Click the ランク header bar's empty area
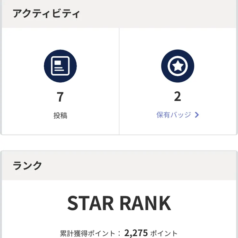Image resolution: width=238 pixels, height=238 pixels. pos(145,165)
